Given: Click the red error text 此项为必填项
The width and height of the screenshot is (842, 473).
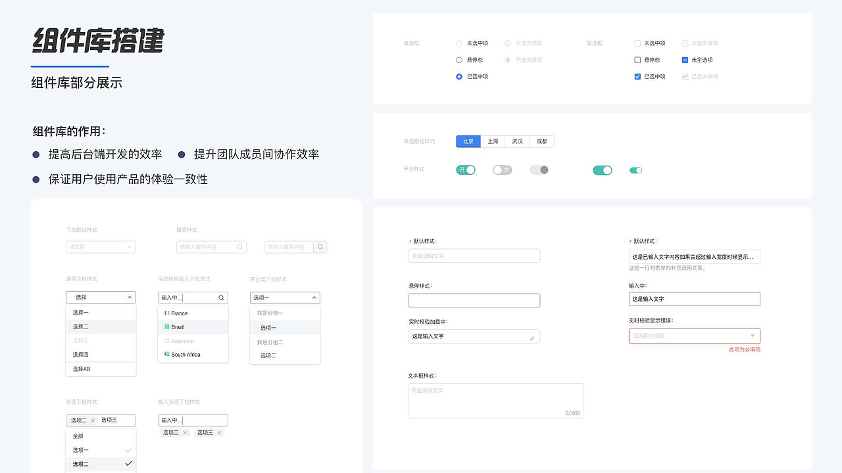Looking at the screenshot, I should (x=745, y=349).
